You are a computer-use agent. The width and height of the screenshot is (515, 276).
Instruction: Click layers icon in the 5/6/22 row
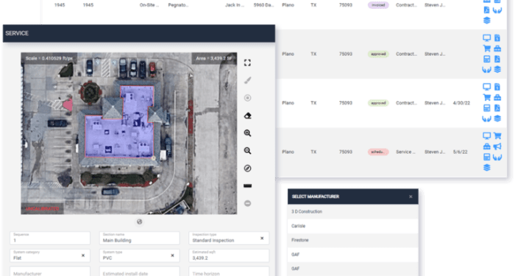(x=487, y=168)
